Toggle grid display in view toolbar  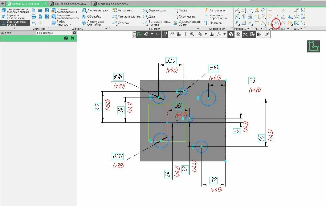[x=178, y=34]
